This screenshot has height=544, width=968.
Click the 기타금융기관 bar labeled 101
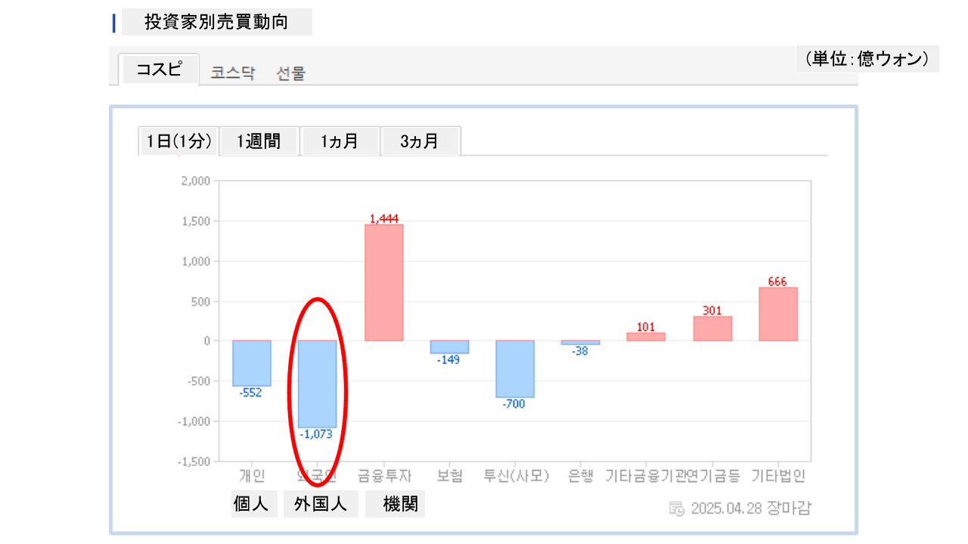(646, 337)
